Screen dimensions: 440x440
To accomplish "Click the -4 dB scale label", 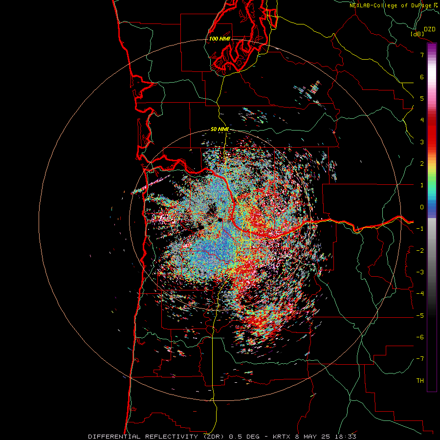I will coord(420,294).
